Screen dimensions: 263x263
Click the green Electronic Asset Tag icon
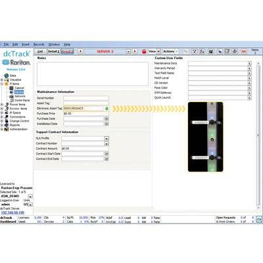107,108
